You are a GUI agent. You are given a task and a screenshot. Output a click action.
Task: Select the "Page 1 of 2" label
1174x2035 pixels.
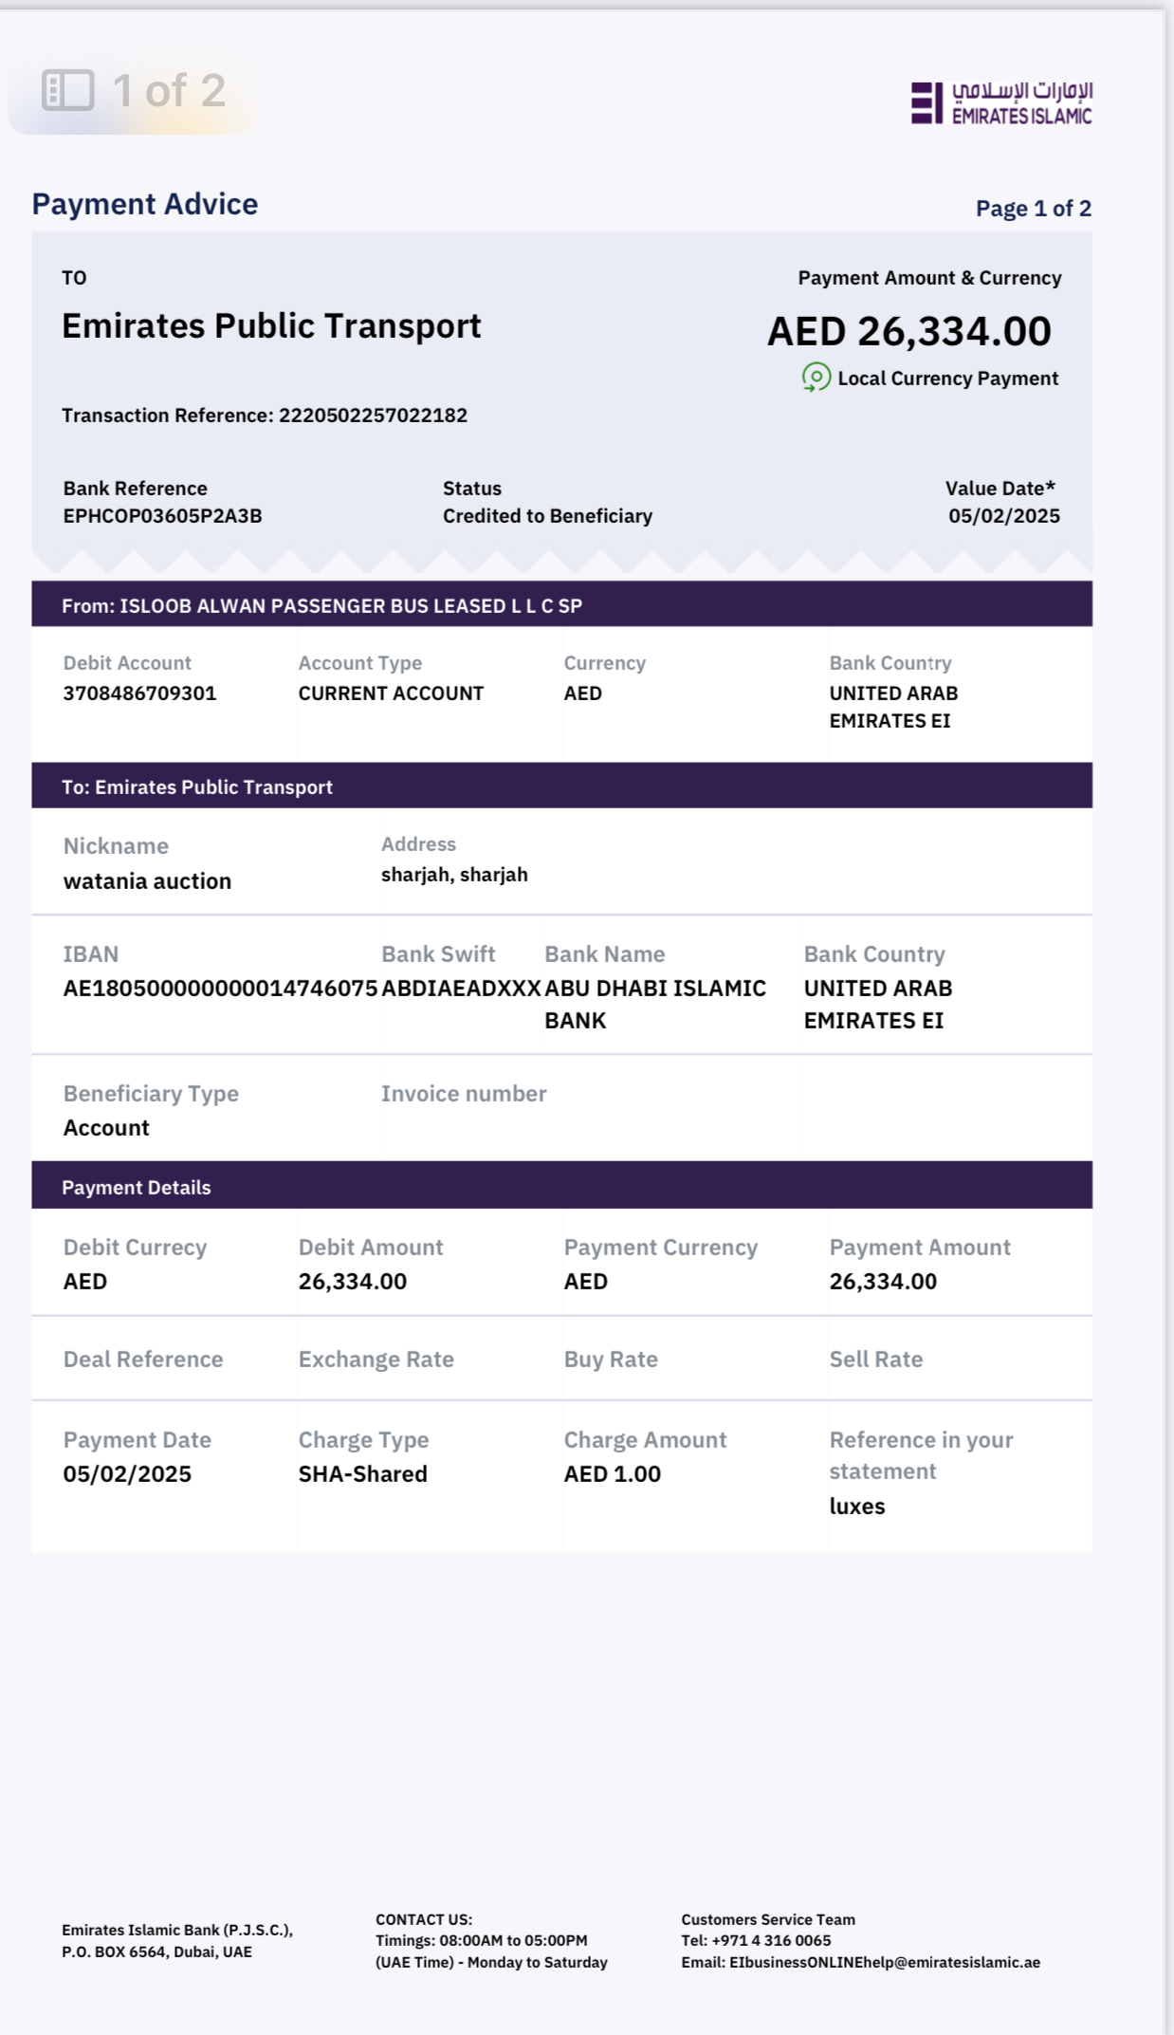click(x=1034, y=209)
